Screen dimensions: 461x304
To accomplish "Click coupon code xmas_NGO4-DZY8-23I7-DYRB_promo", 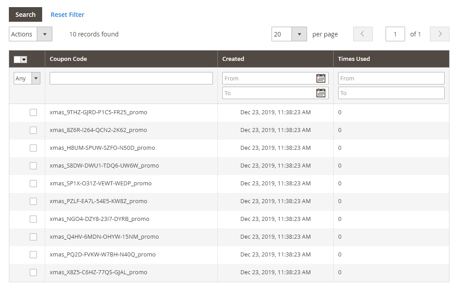I will 99,219.
